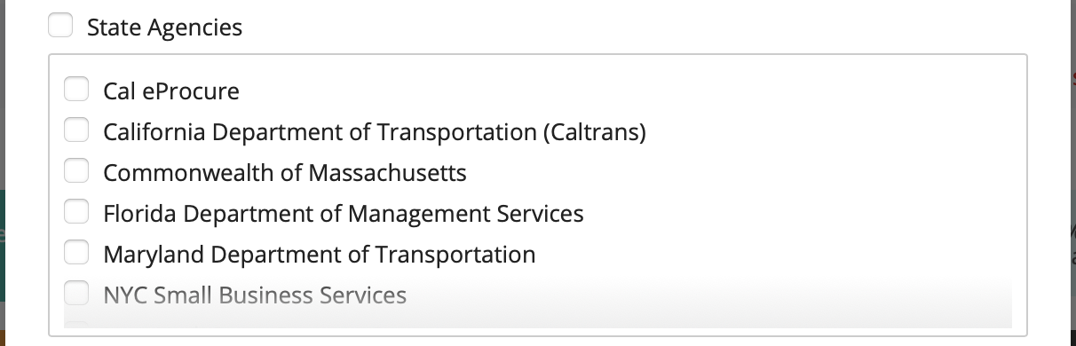Tick the NYC Small Business Services checkbox
The image size is (1076, 346).
[77, 294]
